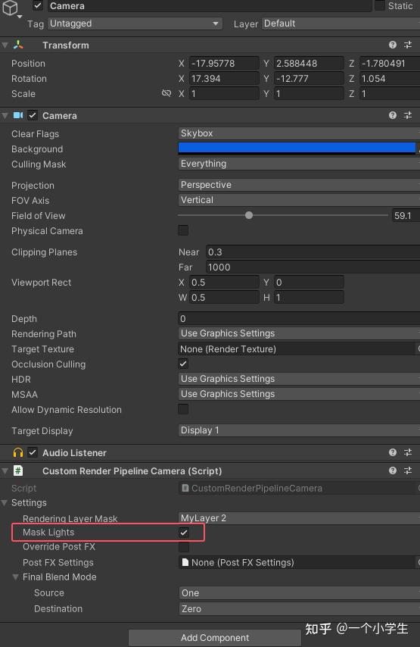
Task: Click the Audio Listener headphones icon
Action: [x=18, y=452]
